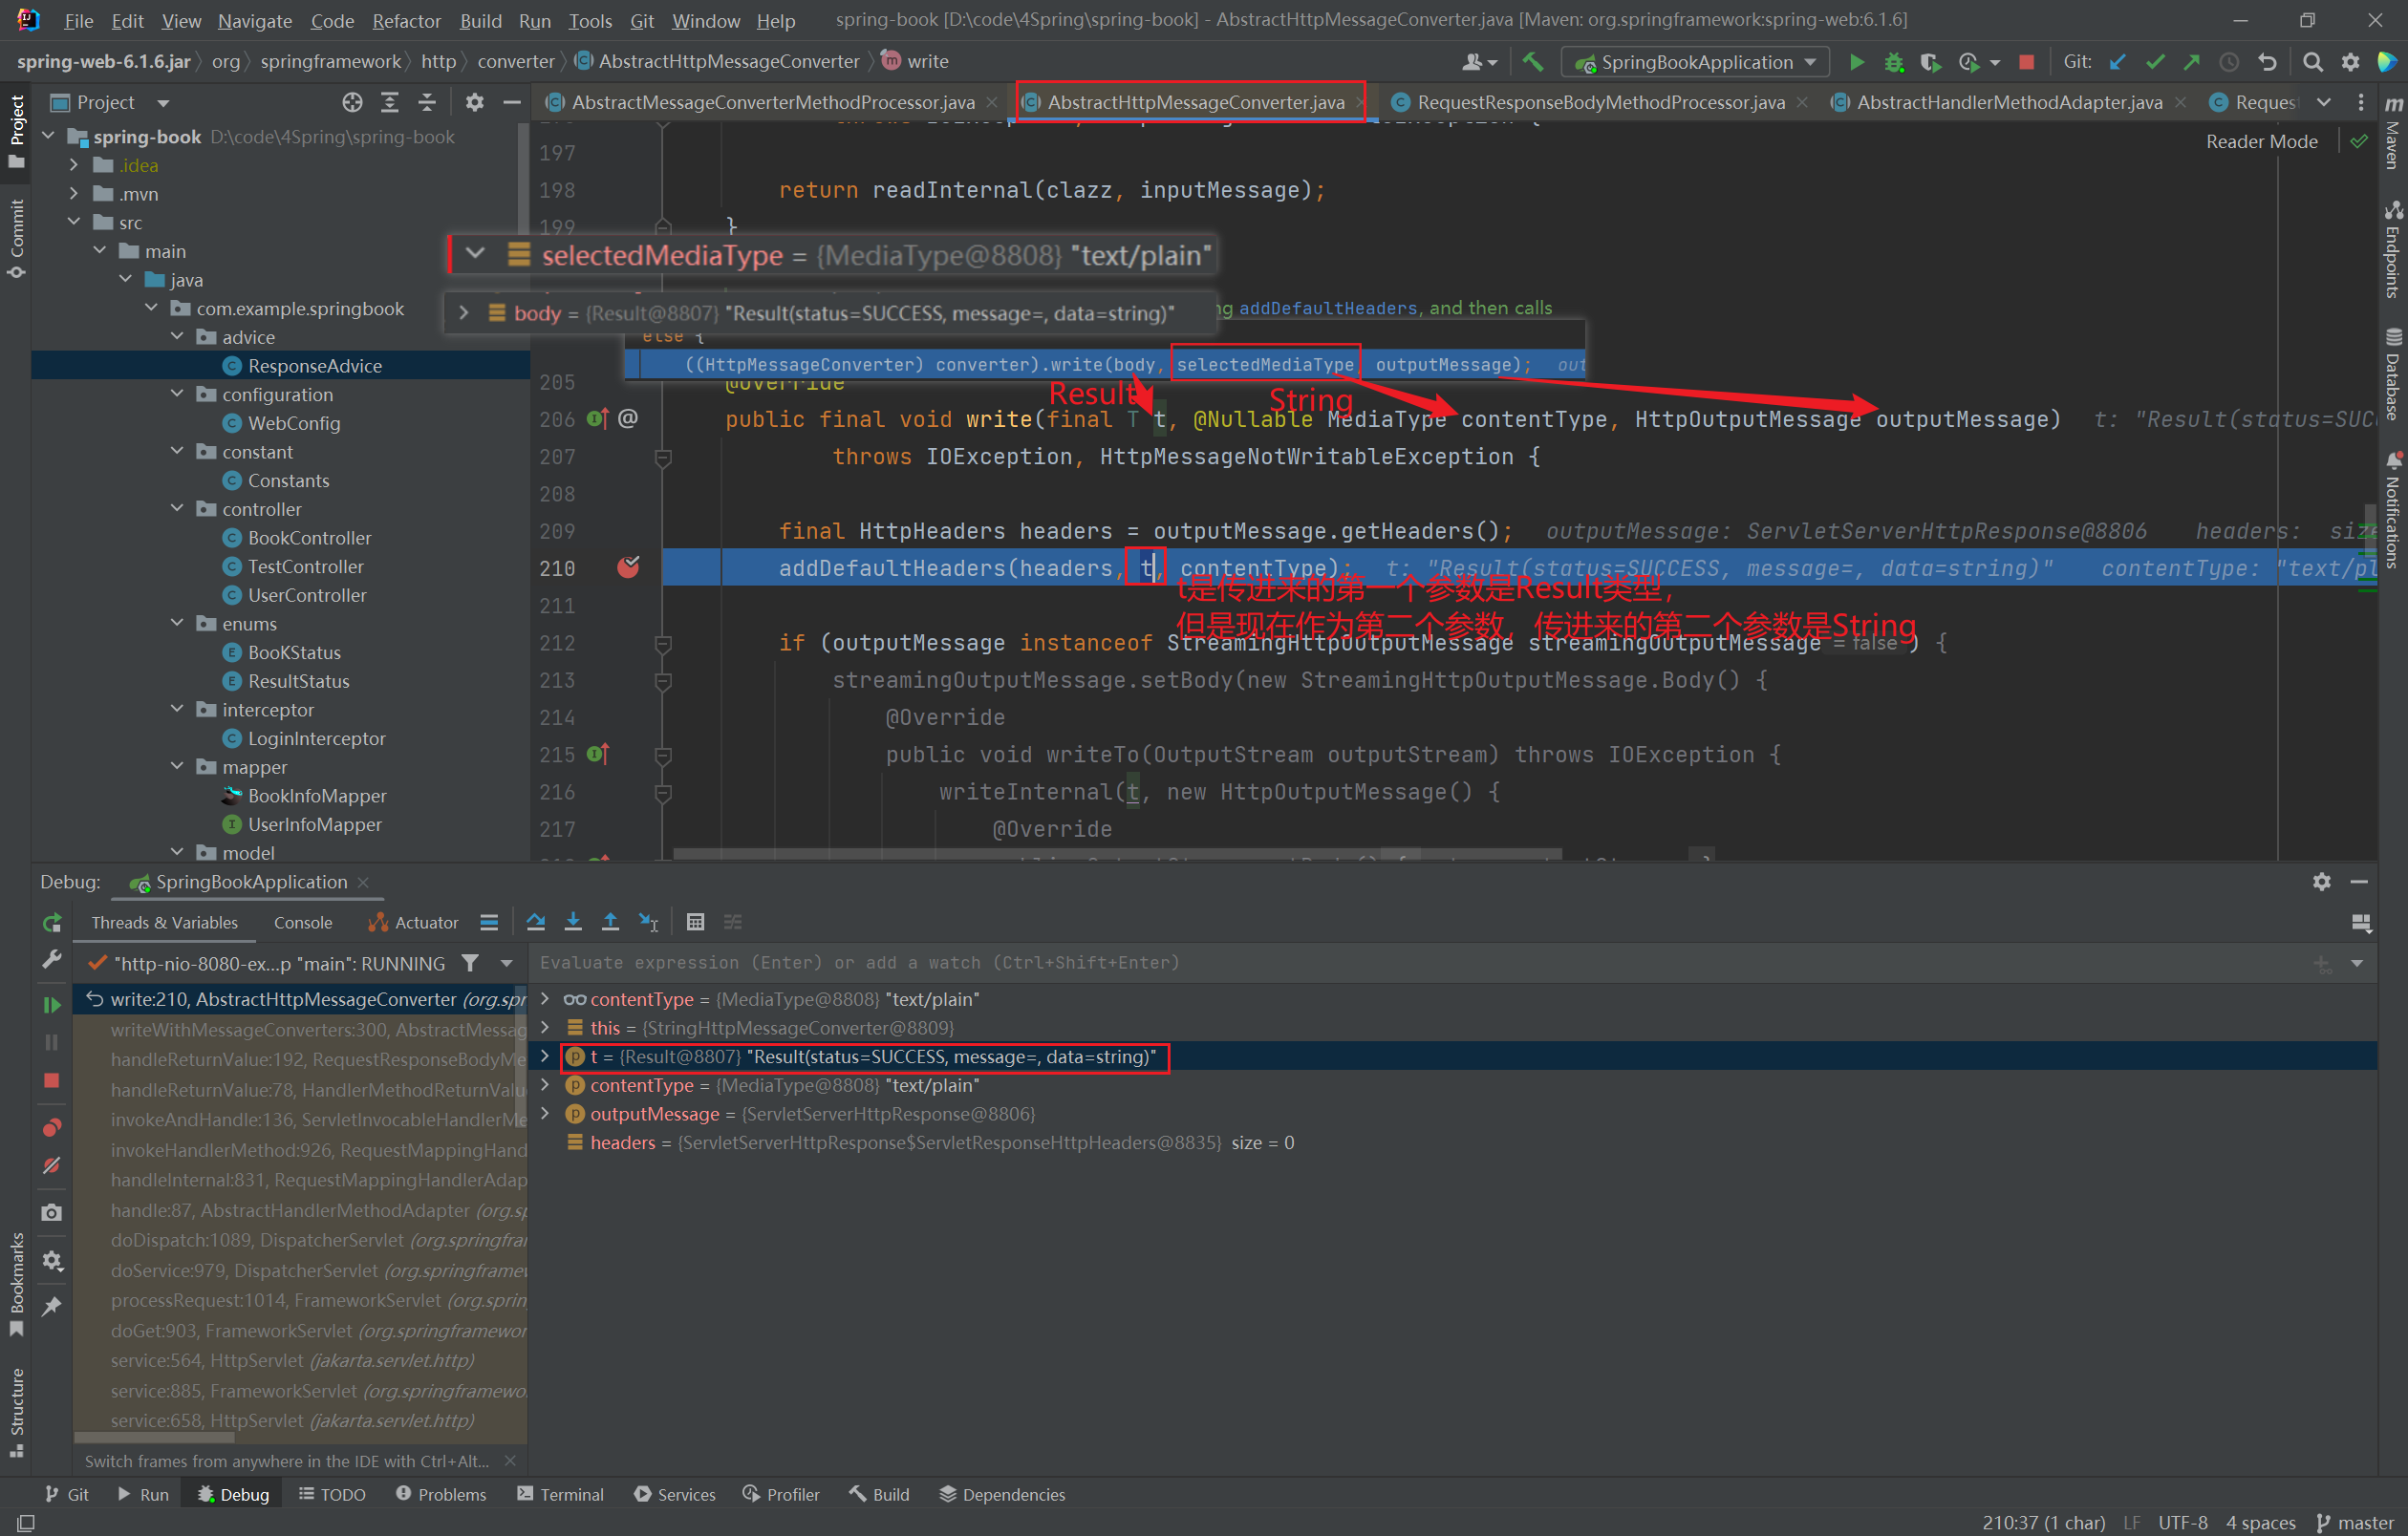The height and width of the screenshot is (1536, 2408).
Task: Run SpringBookApplication with green play icon
Action: (1856, 62)
